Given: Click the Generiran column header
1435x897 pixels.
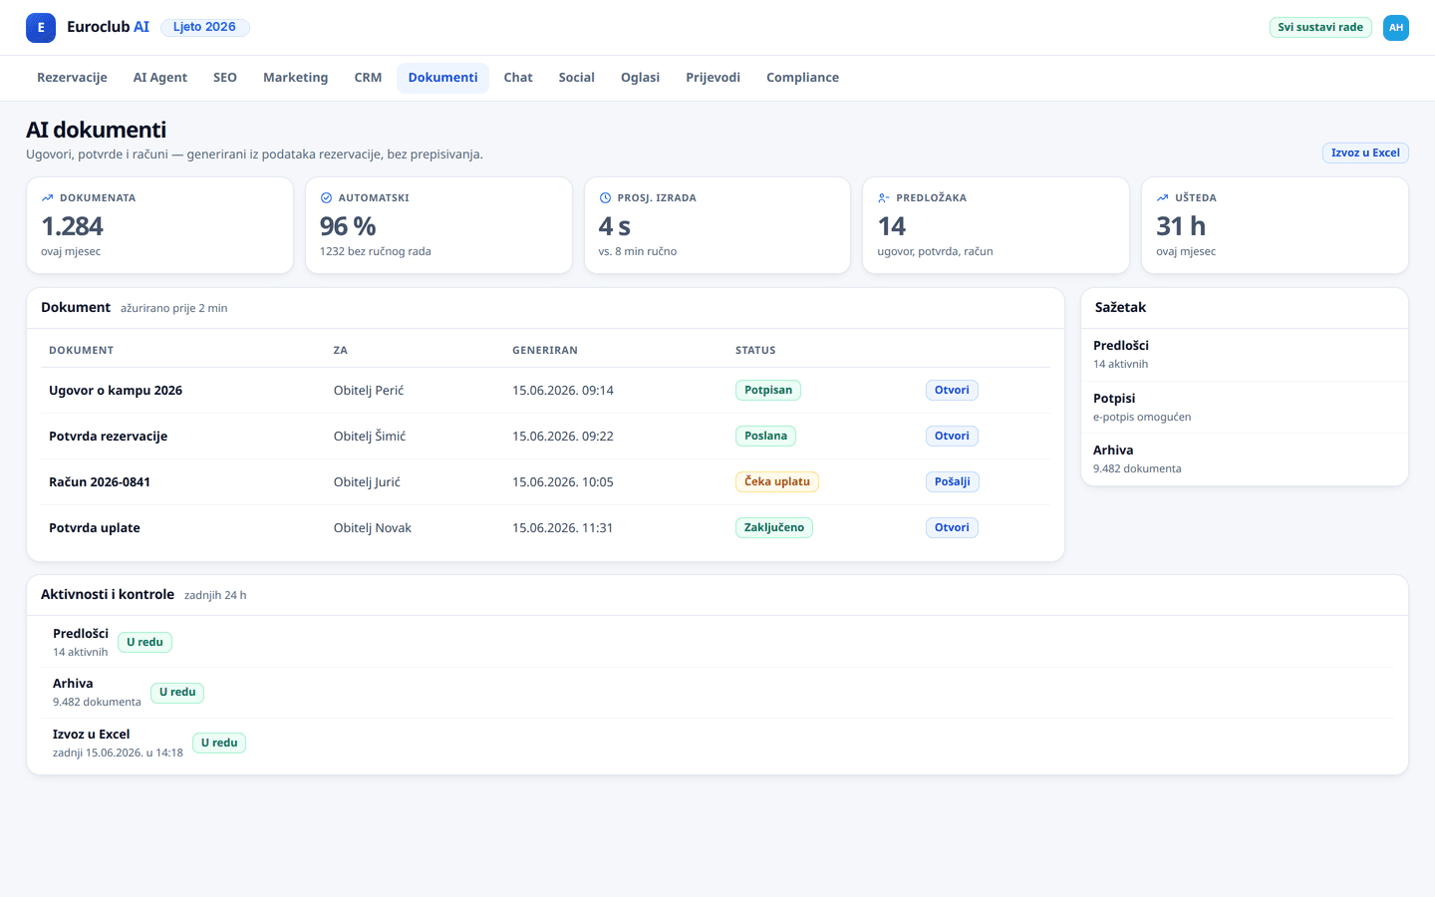Looking at the screenshot, I should 545,351.
